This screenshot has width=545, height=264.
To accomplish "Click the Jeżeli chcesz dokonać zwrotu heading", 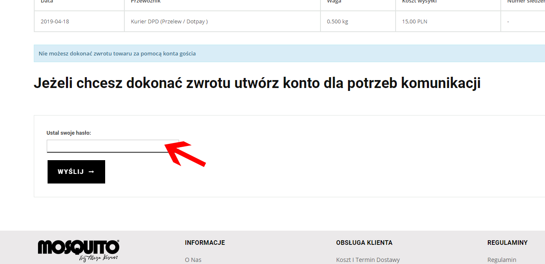I will (x=257, y=83).
